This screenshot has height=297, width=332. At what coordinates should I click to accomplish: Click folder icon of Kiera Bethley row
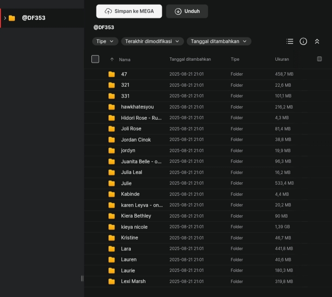112,216
